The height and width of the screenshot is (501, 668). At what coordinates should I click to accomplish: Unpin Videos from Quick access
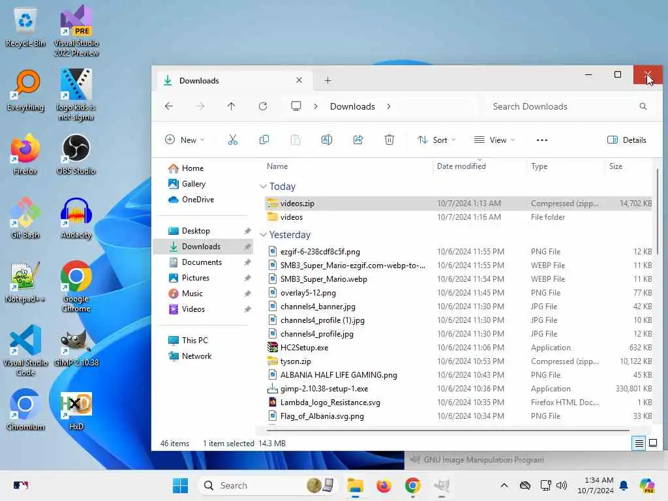pos(247,309)
